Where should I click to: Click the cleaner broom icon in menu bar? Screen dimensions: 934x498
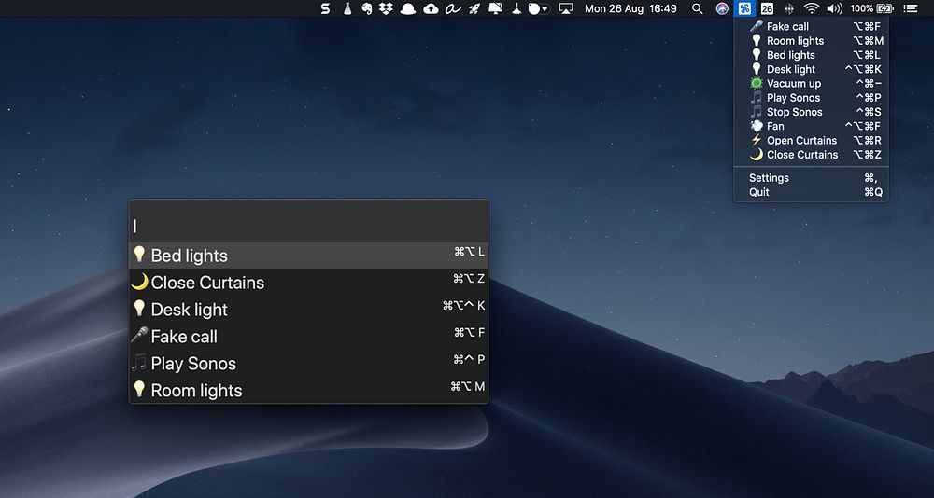click(517, 8)
